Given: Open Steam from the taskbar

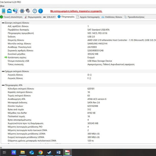Looking at the screenshot, I should coord(49,152).
